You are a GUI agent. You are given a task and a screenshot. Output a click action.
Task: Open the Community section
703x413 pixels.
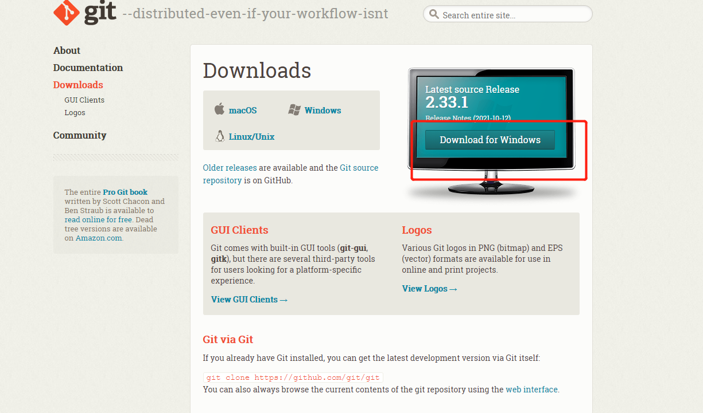(80, 135)
